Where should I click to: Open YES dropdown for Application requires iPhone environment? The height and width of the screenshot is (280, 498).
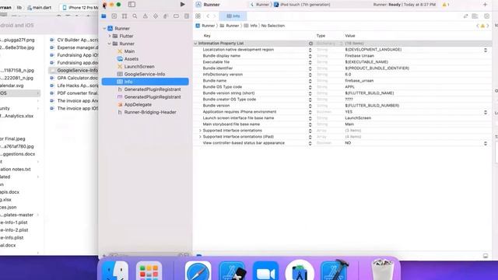(486, 112)
